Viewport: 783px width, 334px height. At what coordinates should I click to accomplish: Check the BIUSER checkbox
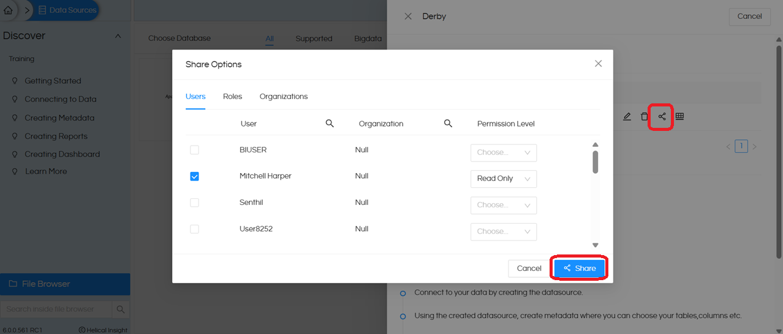tap(194, 150)
